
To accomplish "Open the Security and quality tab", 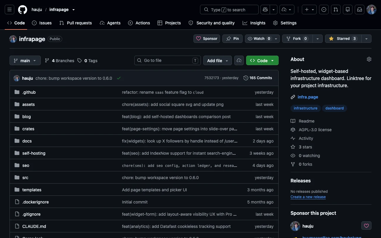I will [212, 23].
